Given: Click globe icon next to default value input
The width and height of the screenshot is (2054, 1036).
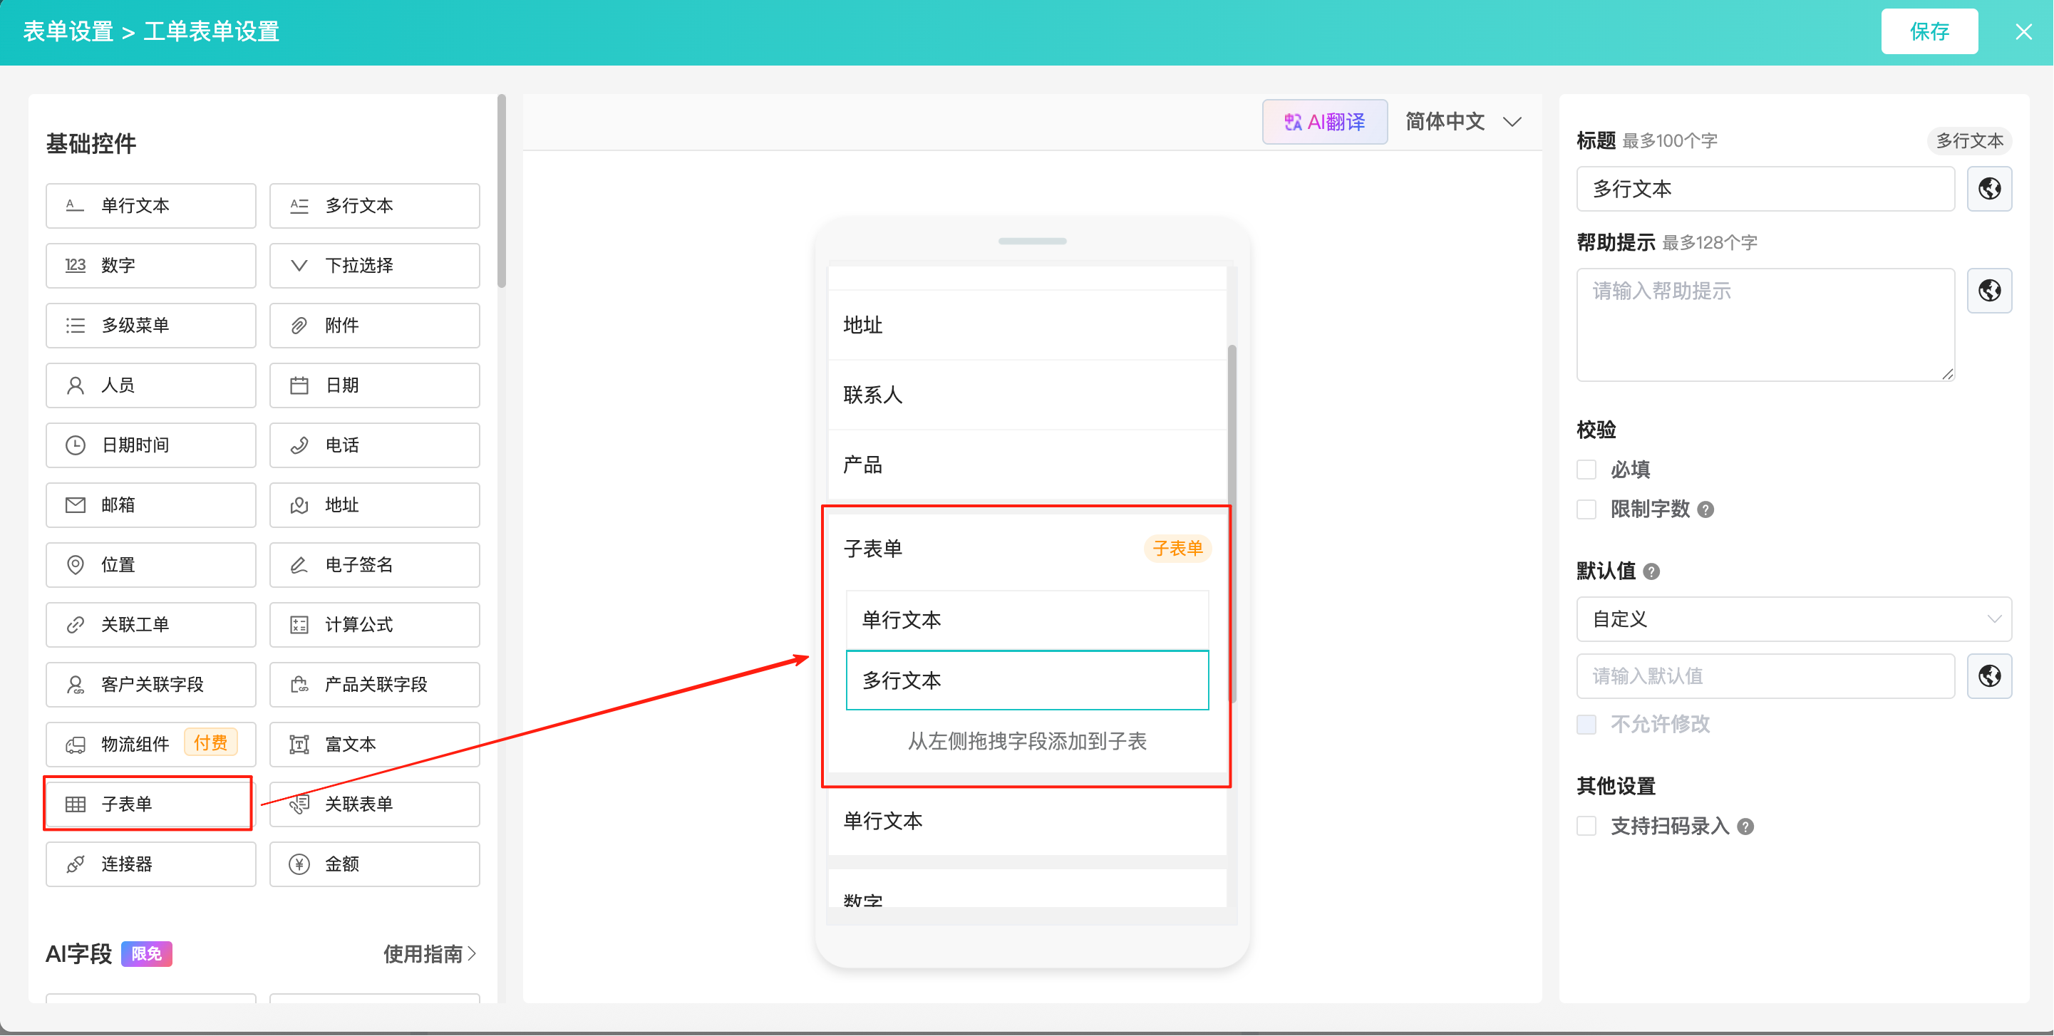Looking at the screenshot, I should point(1989,677).
